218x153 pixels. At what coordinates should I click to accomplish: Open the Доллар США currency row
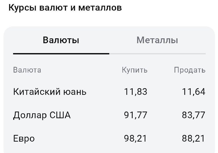(42, 115)
